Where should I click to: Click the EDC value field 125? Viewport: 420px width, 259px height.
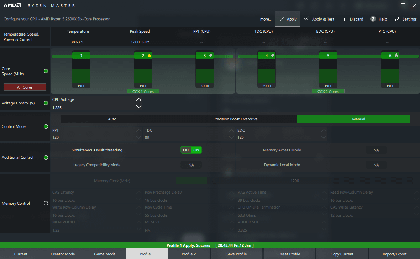tap(241, 137)
